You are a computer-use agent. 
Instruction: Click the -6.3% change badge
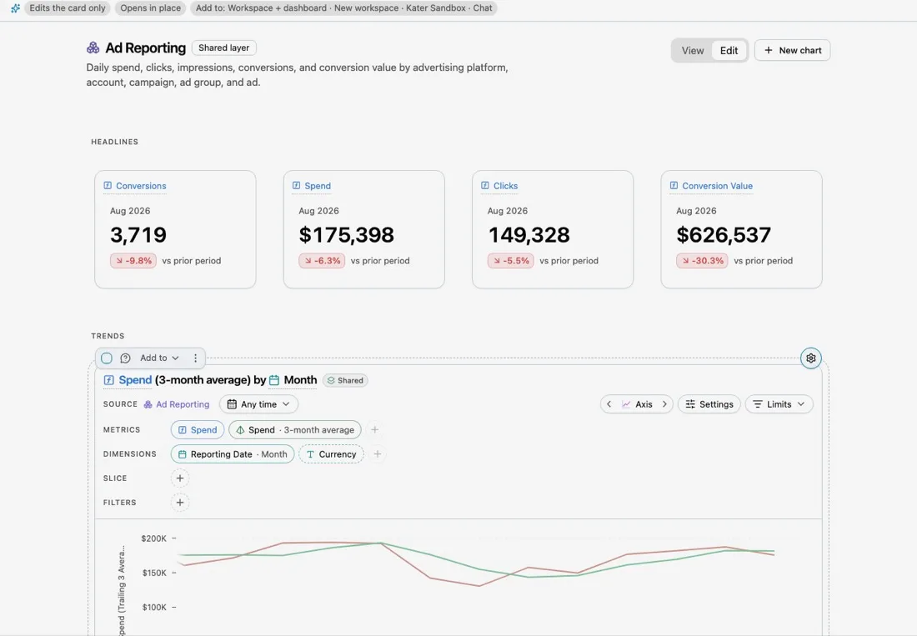[x=322, y=261]
